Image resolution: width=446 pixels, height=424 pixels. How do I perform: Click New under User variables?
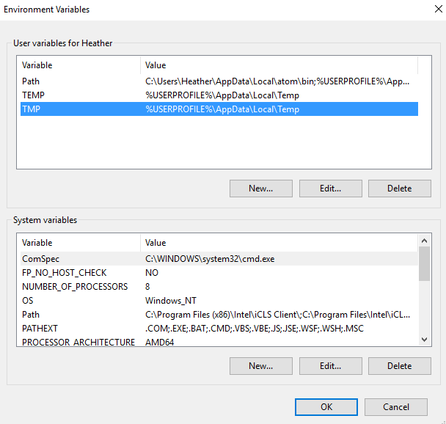tap(260, 188)
